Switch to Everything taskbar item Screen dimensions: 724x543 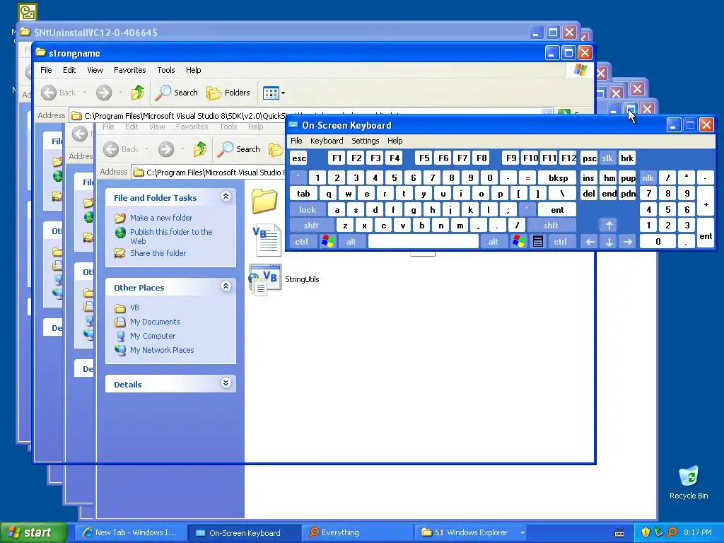click(x=358, y=532)
